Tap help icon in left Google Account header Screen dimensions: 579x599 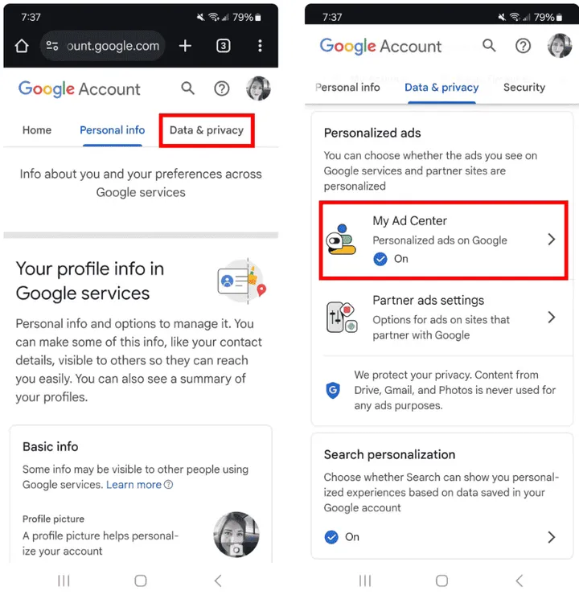[x=222, y=88]
